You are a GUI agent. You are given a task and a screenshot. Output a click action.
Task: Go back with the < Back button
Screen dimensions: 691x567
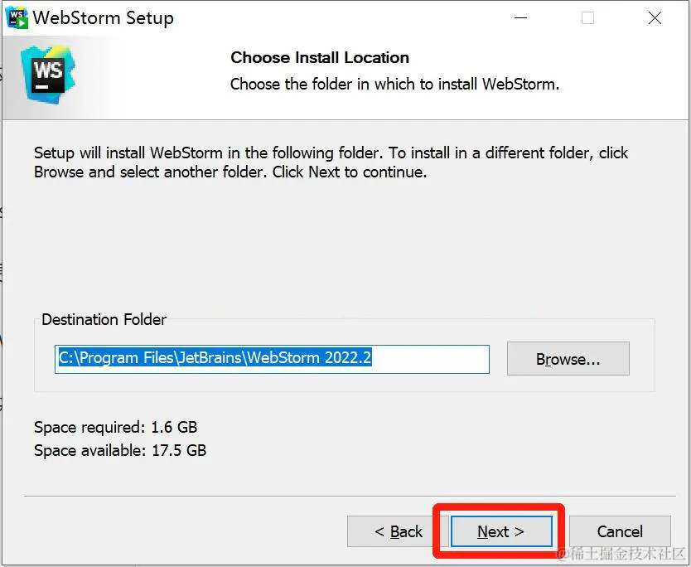398,531
